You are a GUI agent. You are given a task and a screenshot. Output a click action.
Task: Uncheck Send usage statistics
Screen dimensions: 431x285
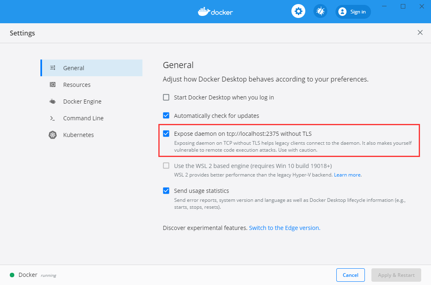(166, 190)
